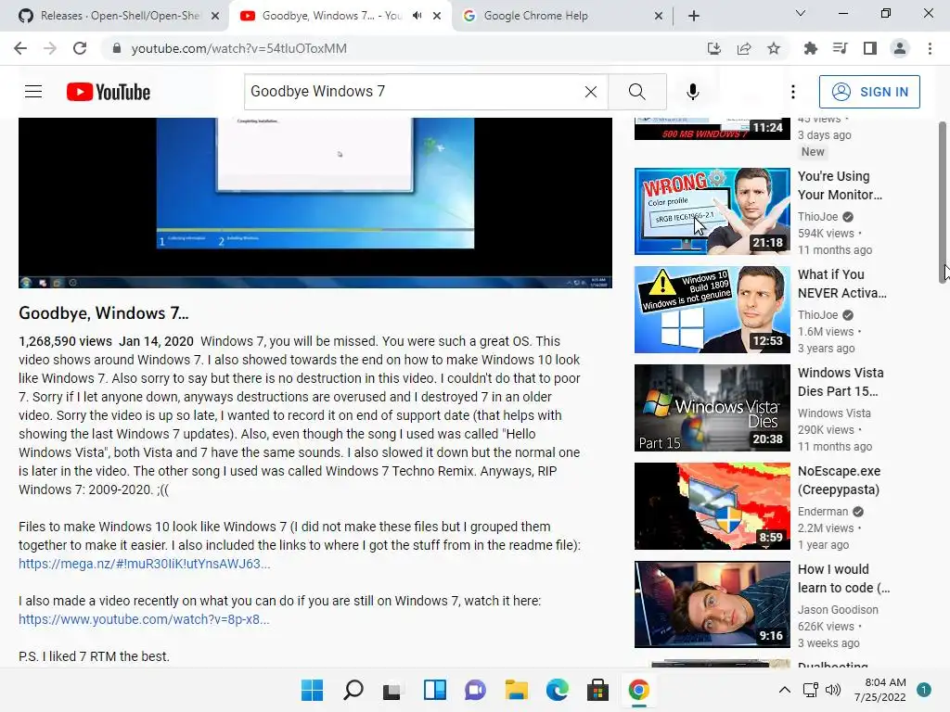Open the Windows Start button

click(x=312, y=690)
